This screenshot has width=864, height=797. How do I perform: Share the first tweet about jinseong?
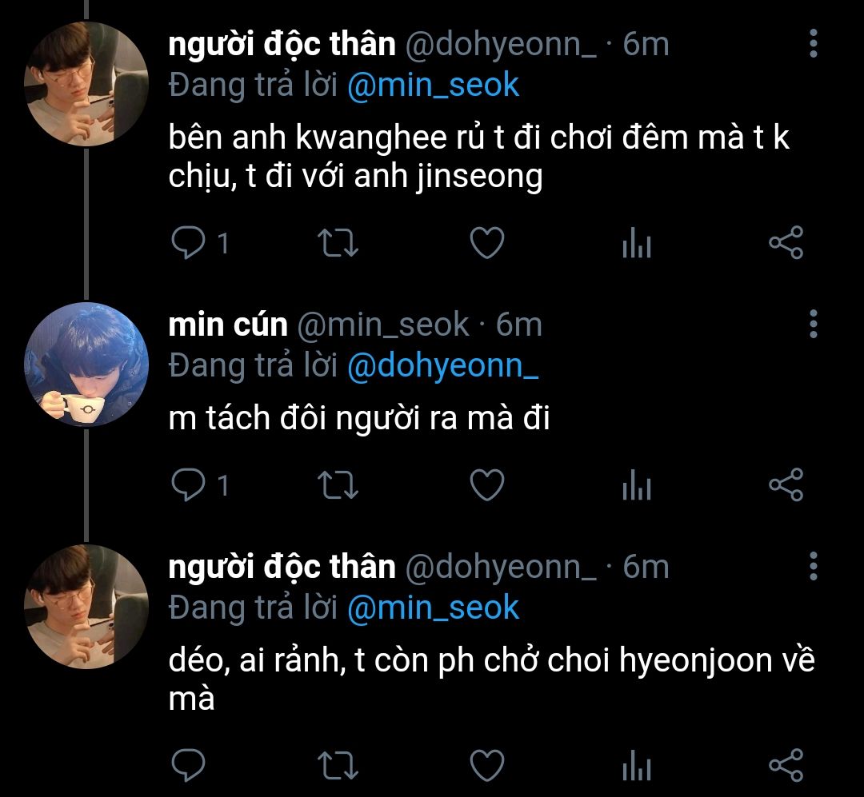tap(786, 243)
